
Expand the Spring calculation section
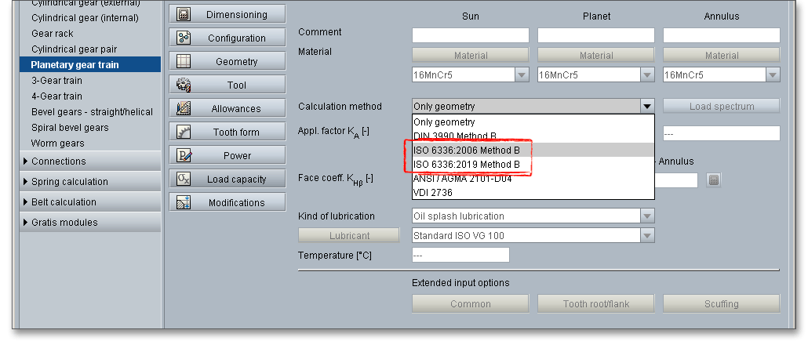[x=26, y=182]
